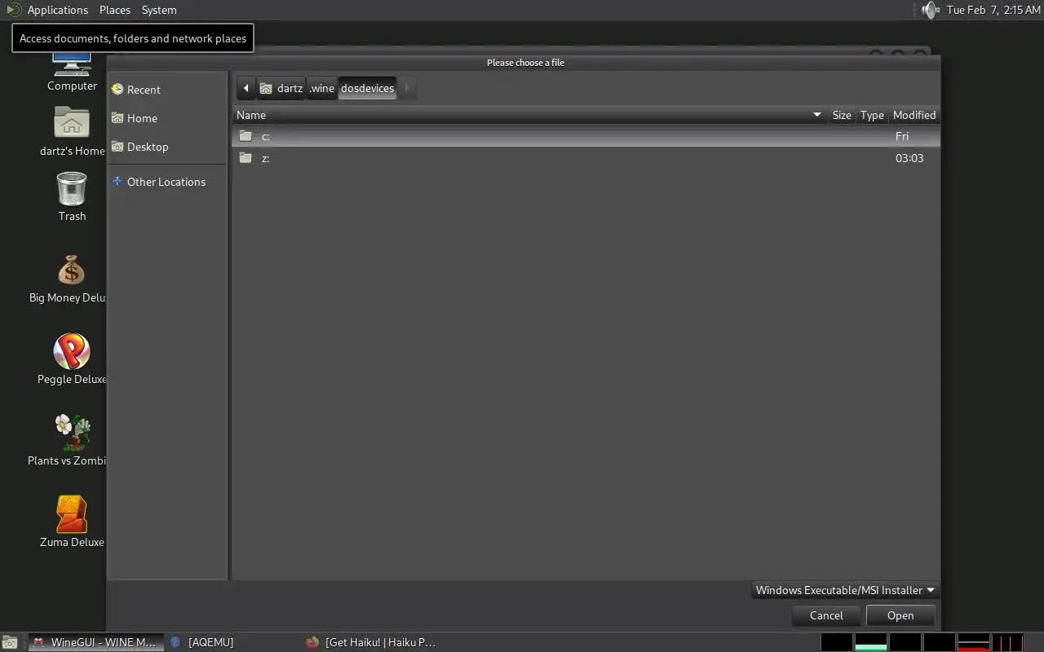1044x652 pixels.
Task: Open the Trash desktop icon
Action: click(72, 196)
